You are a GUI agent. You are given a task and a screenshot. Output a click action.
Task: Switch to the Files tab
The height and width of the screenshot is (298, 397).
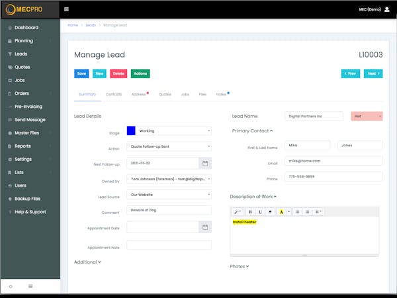coord(202,94)
